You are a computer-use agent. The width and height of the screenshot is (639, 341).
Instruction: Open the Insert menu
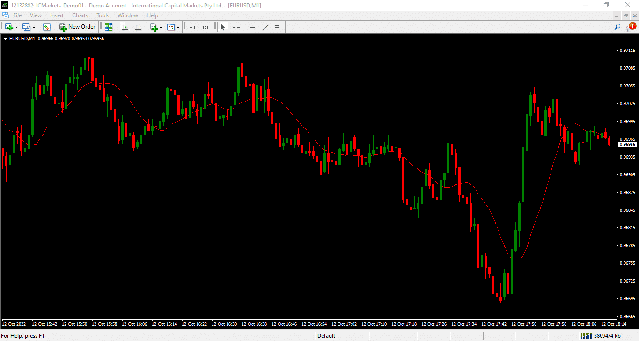point(57,15)
